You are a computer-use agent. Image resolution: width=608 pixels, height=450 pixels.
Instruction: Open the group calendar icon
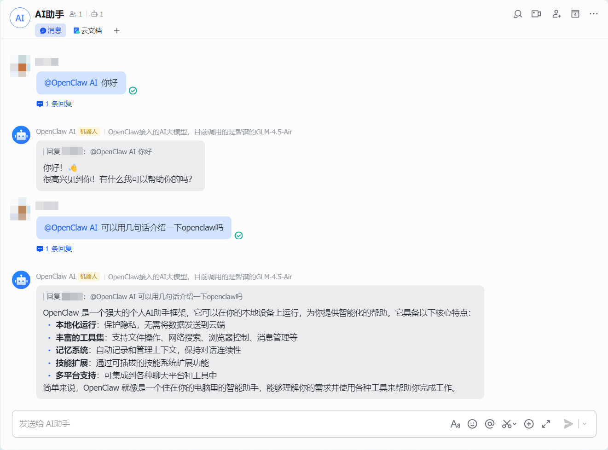(x=575, y=14)
